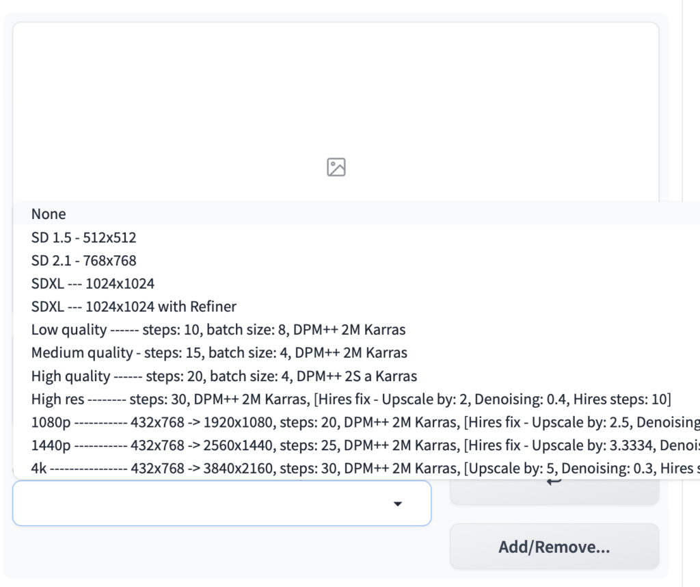
Task: Select High quality steps: 20 preset
Action: click(357, 376)
